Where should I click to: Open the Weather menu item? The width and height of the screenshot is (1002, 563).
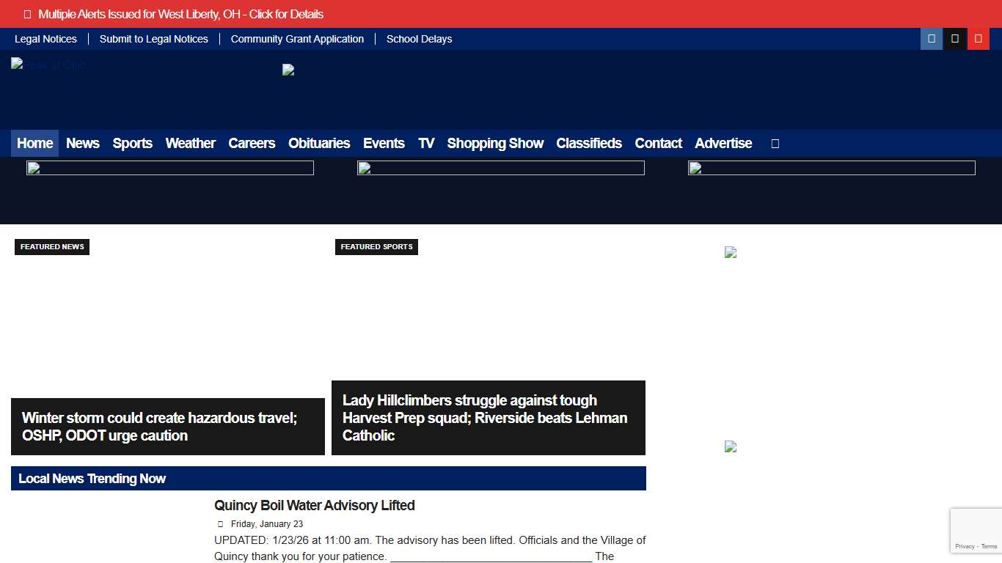[x=190, y=144]
